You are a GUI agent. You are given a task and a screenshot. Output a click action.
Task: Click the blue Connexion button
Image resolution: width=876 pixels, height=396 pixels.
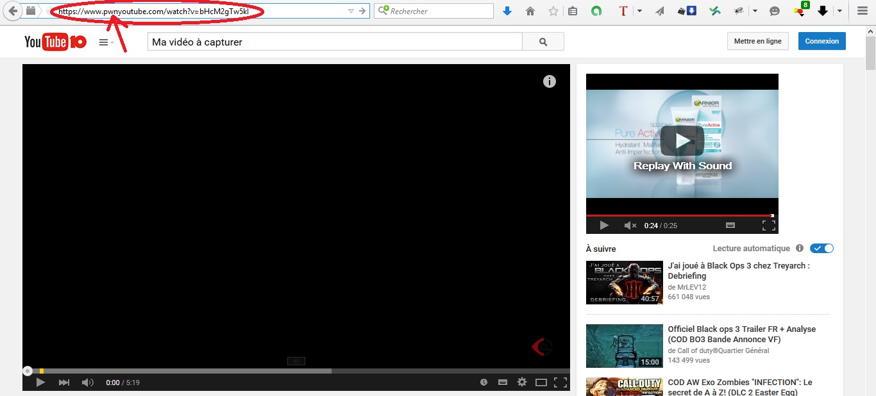pyautogui.click(x=822, y=41)
